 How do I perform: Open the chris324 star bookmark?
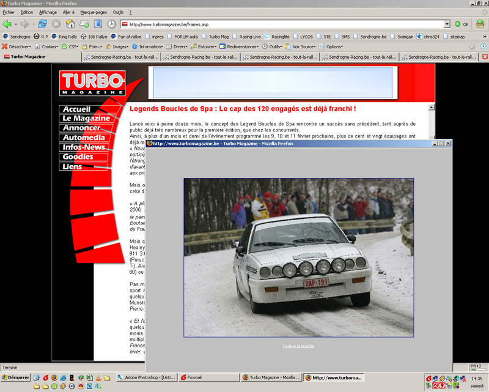click(428, 37)
